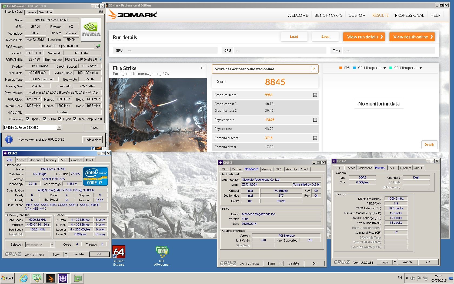This screenshot has height=284, width=454.
Task: Open Tools dropdown arrow in CPU-Z Memory window
Action: [395, 262]
